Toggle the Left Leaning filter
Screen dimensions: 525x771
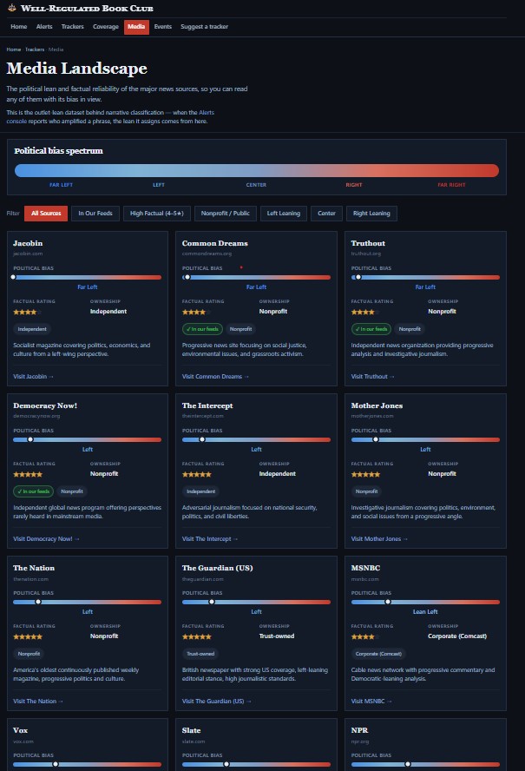coord(284,214)
